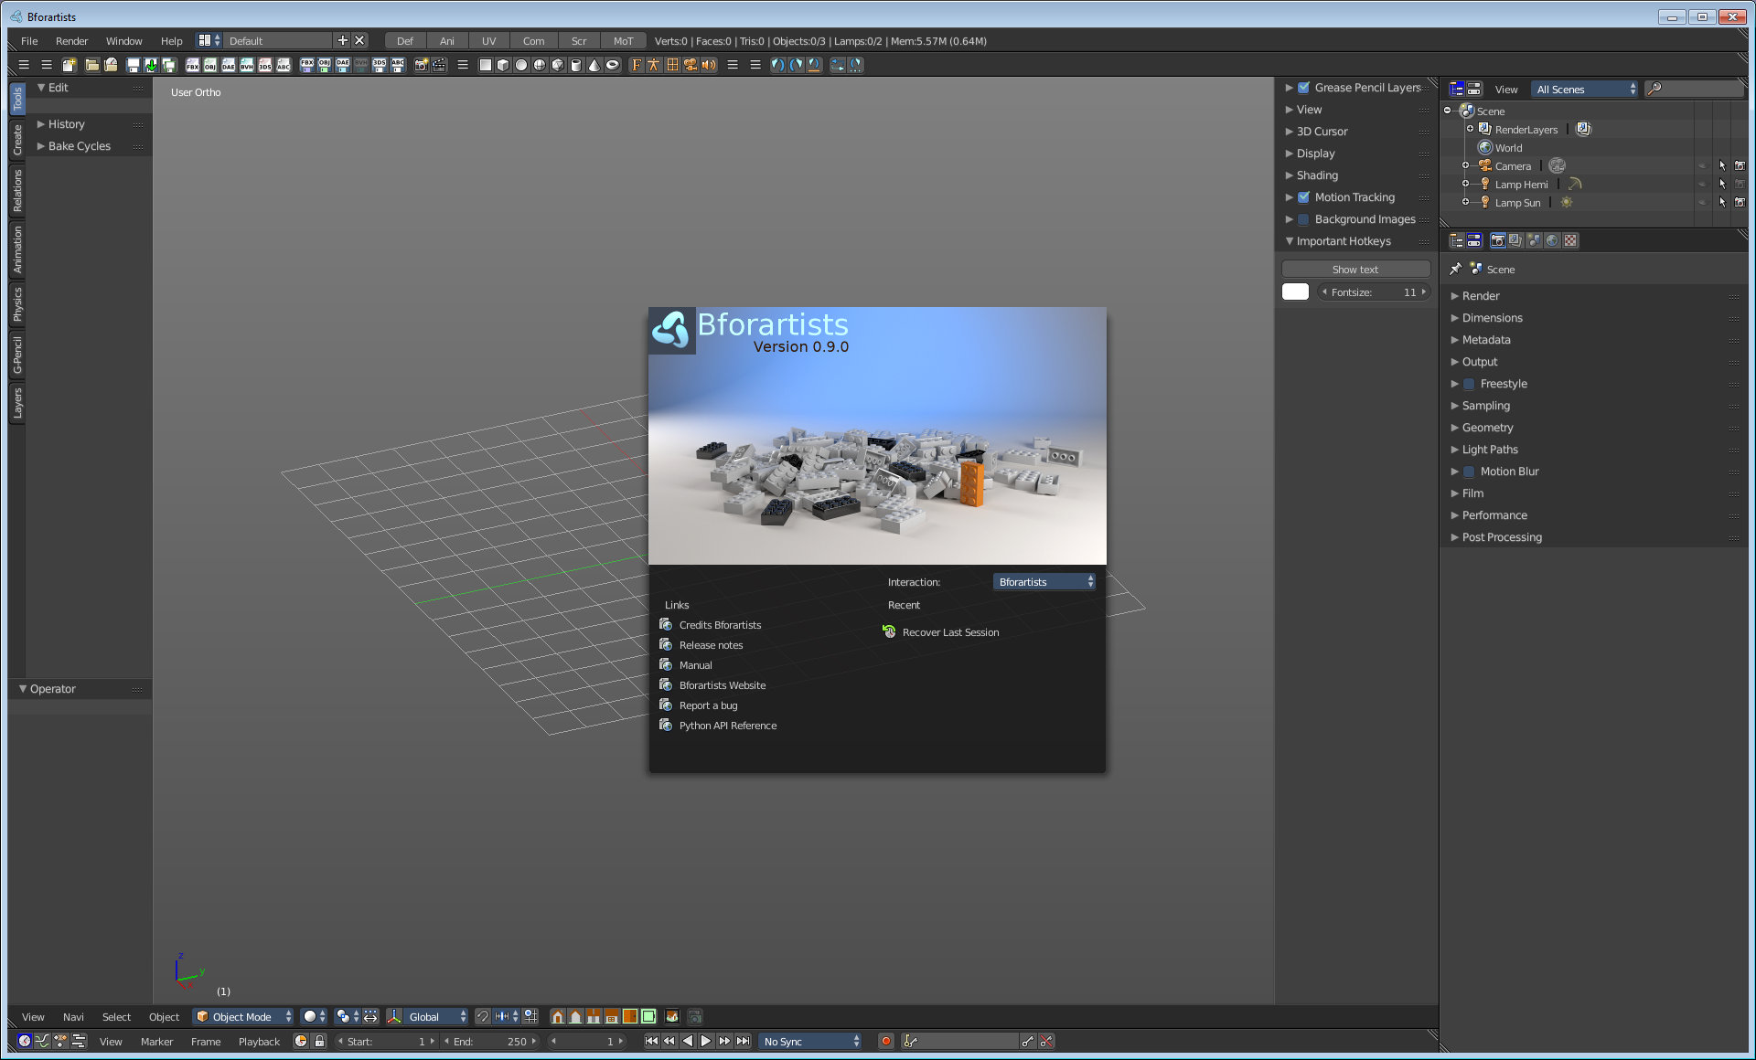Screen dimensions: 1756x1060
Task: Click the Add Cone mesh icon
Action: coord(594,65)
